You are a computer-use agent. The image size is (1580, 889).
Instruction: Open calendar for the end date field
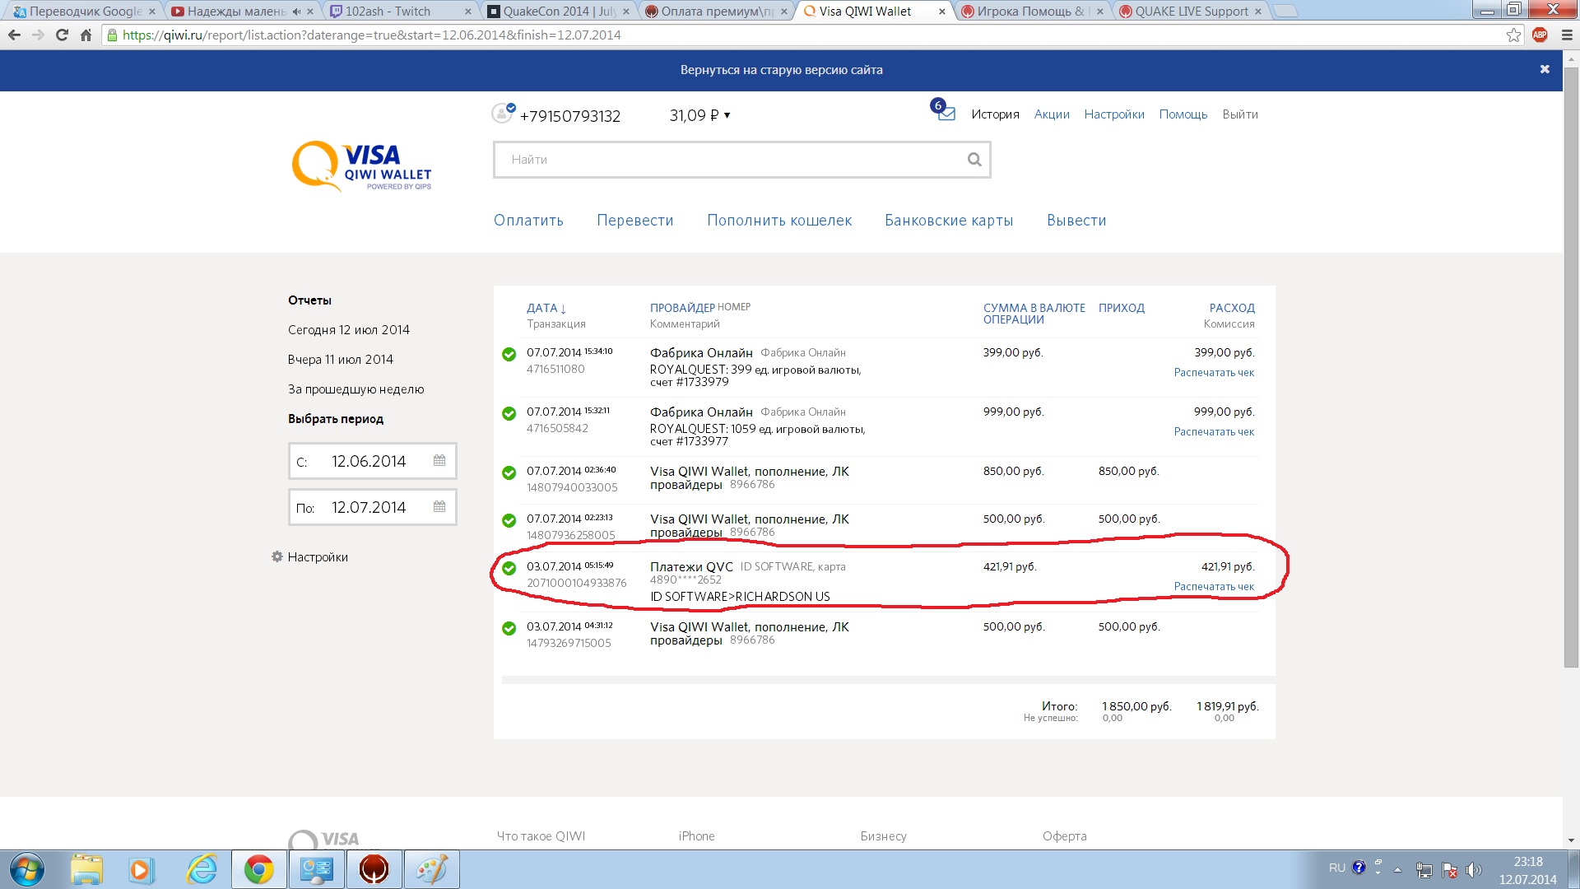coord(439,507)
